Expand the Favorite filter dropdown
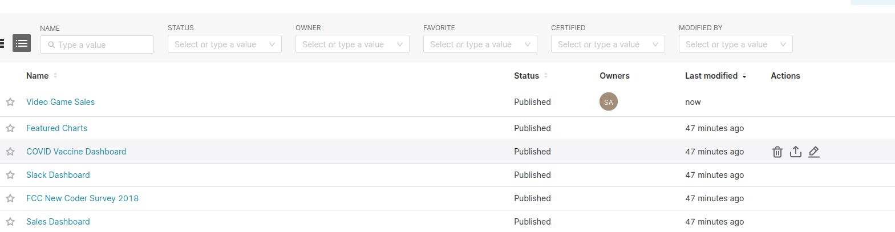 (480, 44)
